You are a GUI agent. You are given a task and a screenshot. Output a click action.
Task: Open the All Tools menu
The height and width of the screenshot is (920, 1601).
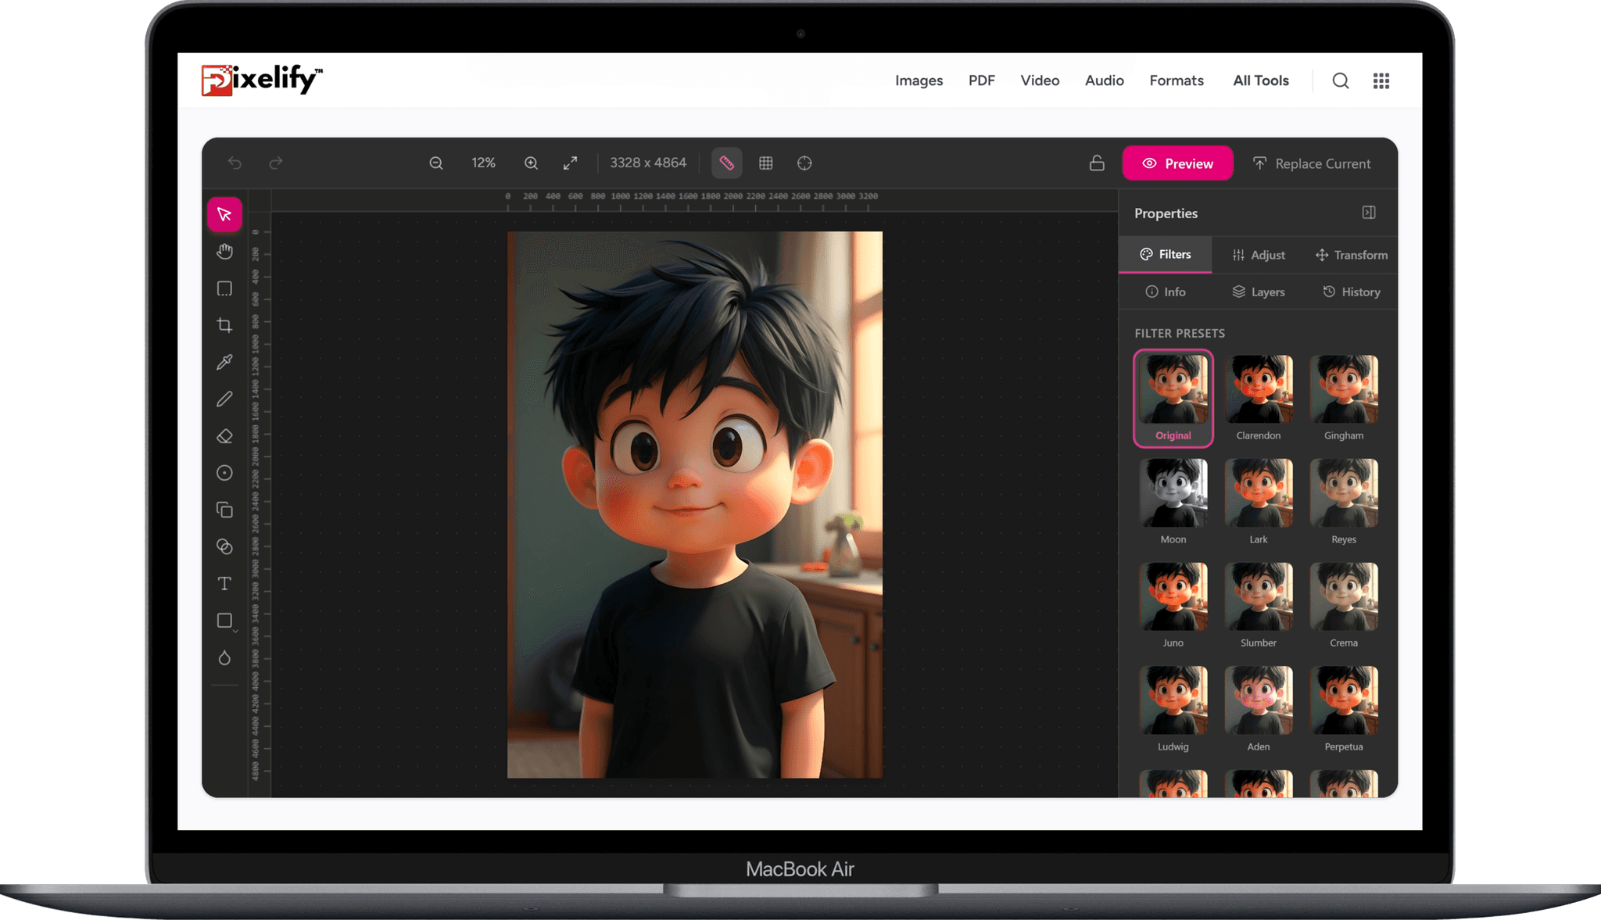pos(1260,81)
